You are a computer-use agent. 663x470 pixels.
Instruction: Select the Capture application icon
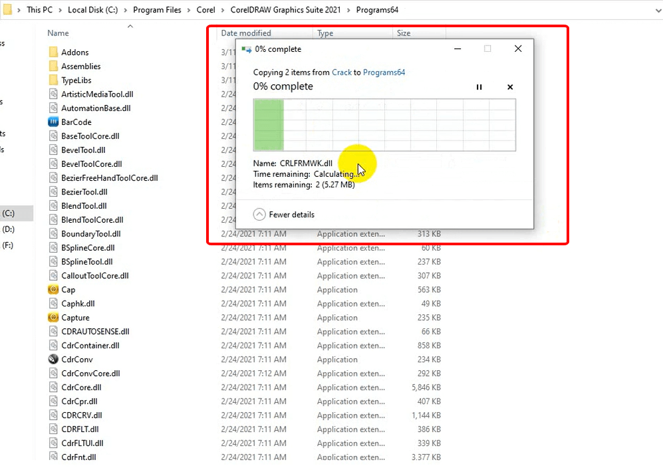tap(53, 317)
